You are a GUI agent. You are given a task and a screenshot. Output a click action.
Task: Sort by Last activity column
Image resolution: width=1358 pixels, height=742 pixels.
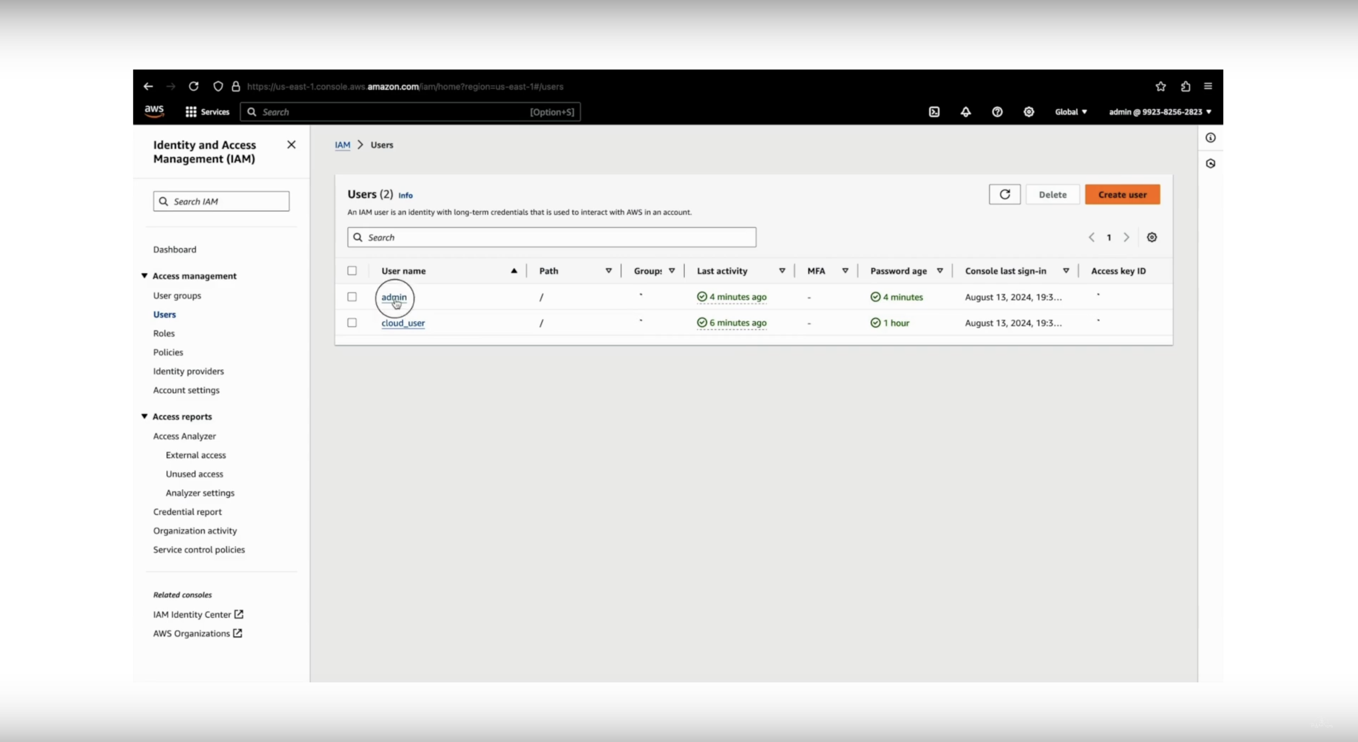(722, 271)
